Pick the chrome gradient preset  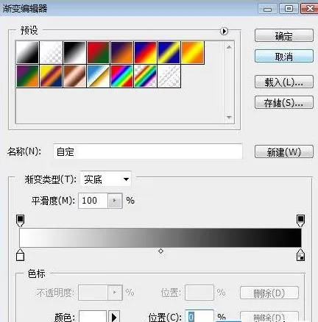98,76
